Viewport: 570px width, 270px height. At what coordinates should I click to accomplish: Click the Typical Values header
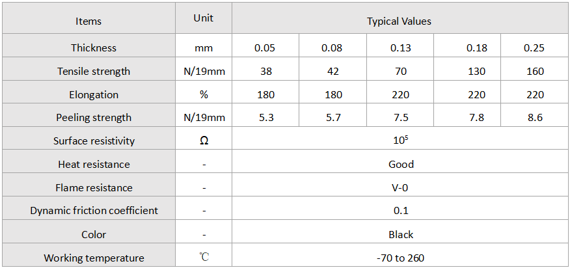click(399, 21)
